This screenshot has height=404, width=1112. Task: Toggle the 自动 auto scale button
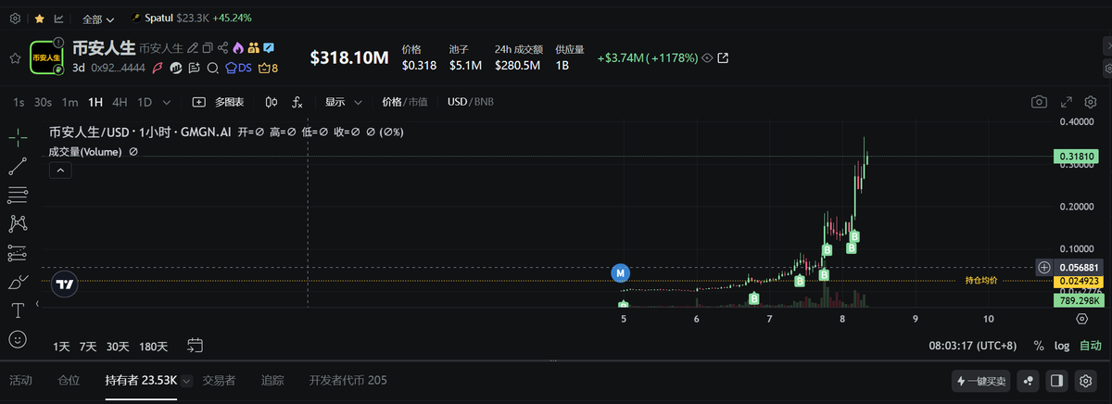point(1090,346)
